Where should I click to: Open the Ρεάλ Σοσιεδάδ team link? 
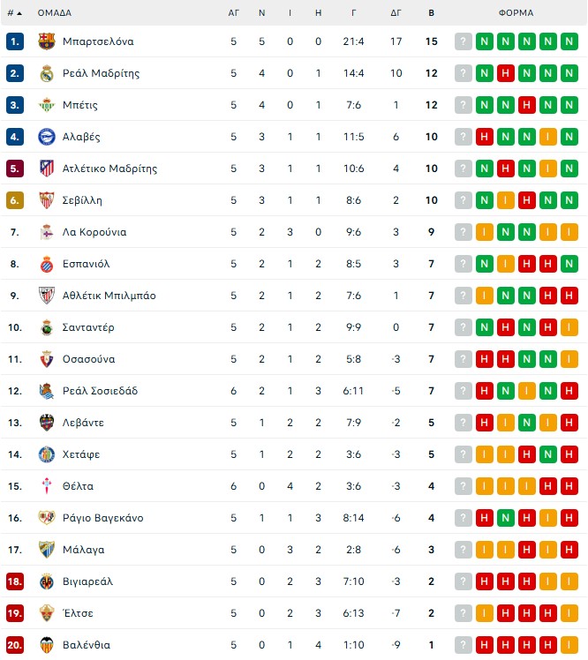click(101, 391)
